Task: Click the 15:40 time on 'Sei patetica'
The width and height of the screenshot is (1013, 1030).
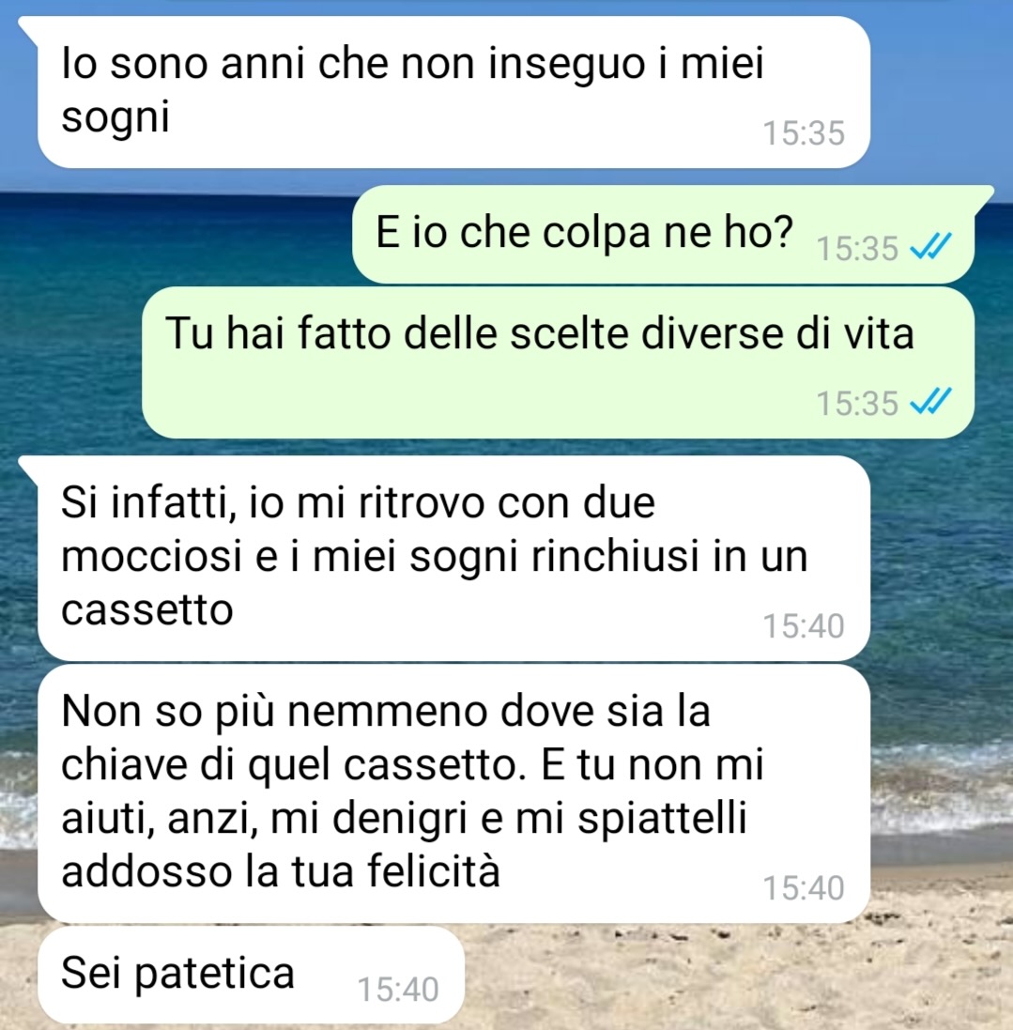Action: point(398,990)
